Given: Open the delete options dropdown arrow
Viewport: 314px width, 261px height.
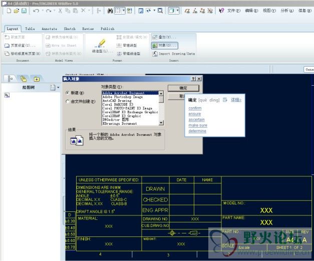Looking at the screenshot, I should pyautogui.click(x=89, y=10).
